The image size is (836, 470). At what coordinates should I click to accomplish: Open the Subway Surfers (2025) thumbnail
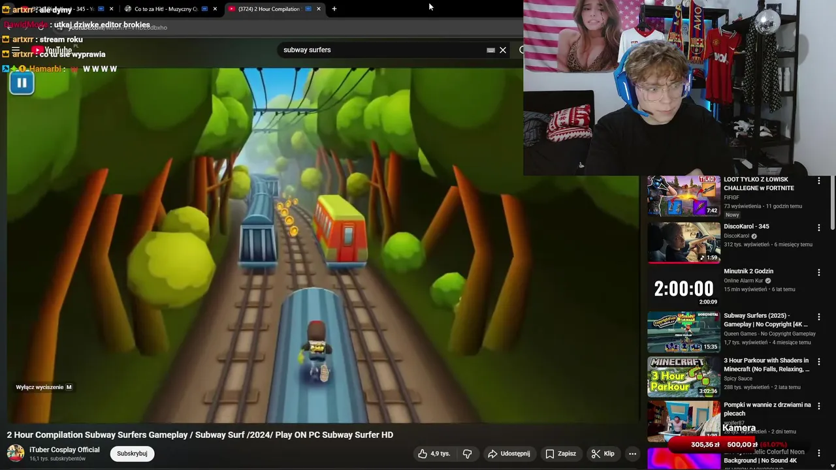[x=684, y=332]
